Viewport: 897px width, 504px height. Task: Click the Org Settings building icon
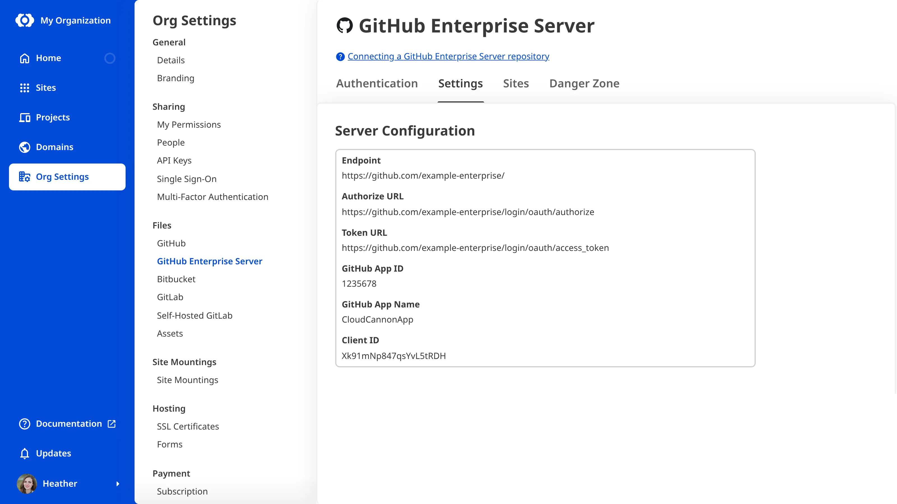click(24, 177)
